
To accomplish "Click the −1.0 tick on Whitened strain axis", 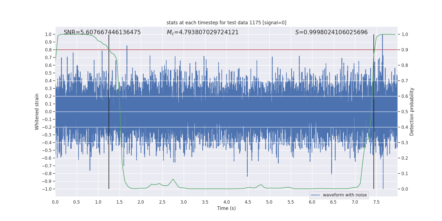I will pos(46,189).
